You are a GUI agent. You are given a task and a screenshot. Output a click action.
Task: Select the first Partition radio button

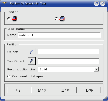coord(9,19)
